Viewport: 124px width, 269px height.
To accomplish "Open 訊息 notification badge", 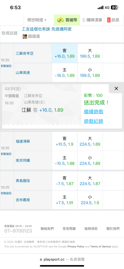I will click(x=113, y=20).
